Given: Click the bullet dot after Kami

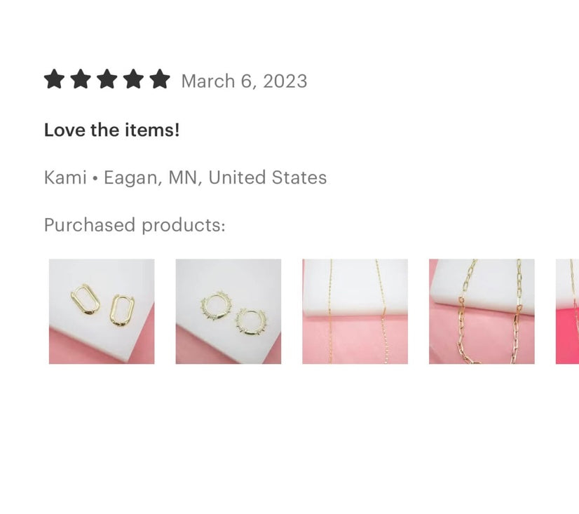Looking at the screenshot, I should tap(95, 178).
